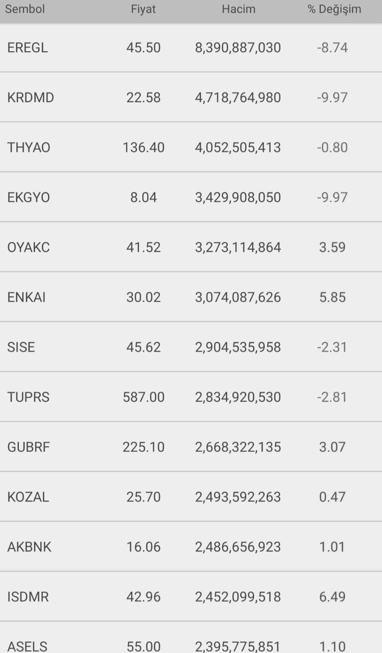The width and height of the screenshot is (382, 653).
Task: Select the EKGYO symbol
Action: (29, 198)
